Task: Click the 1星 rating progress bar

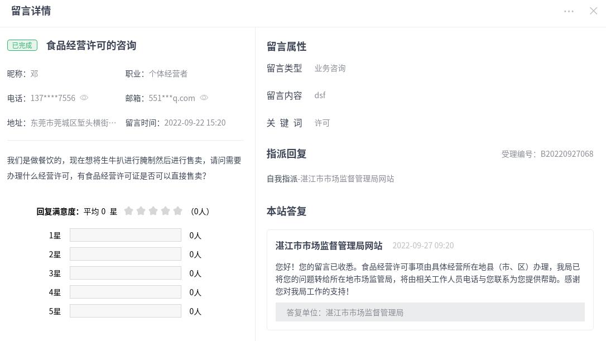Action: click(126, 236)
